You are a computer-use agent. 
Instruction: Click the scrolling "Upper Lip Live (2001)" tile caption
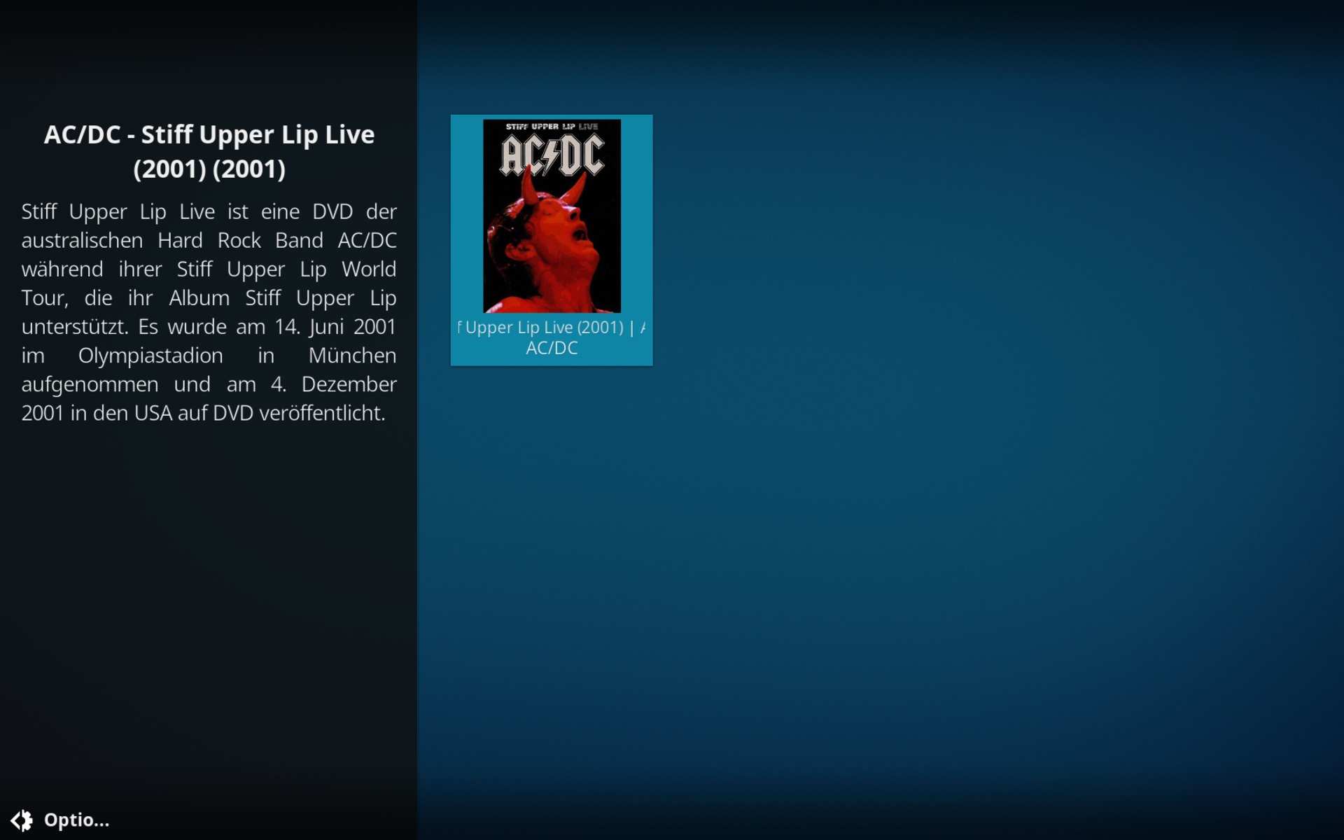tap(552, 327)
